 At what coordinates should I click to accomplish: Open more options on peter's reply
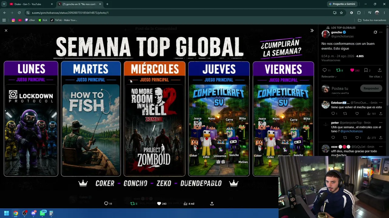click(x=381, y=123)
